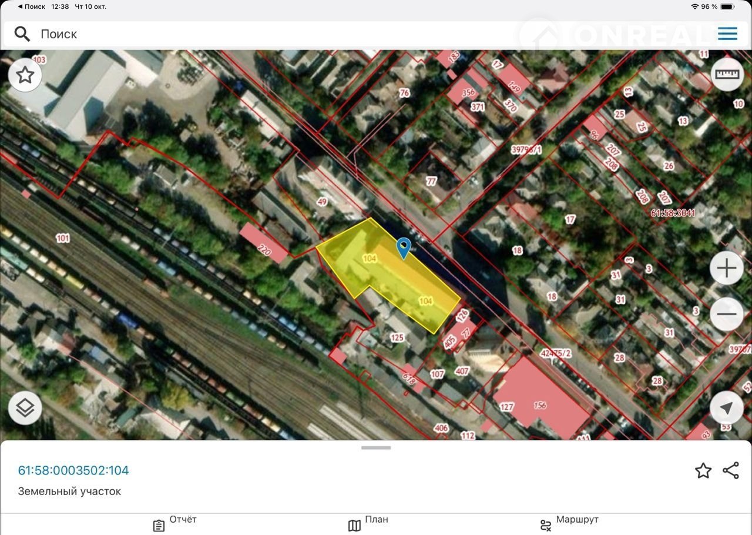Center map on my location arrow
This screenshot has width=752, height=535.
(x=727, y=408)
